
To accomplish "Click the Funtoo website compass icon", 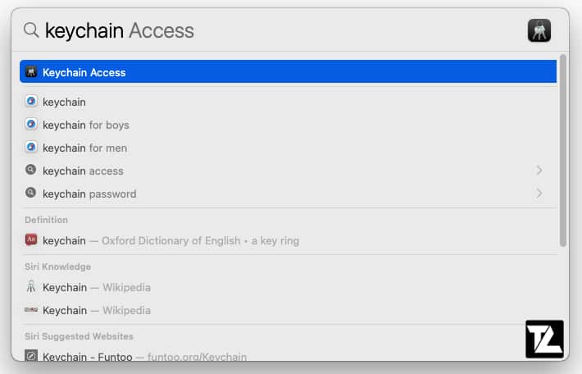I will (31, 355).
